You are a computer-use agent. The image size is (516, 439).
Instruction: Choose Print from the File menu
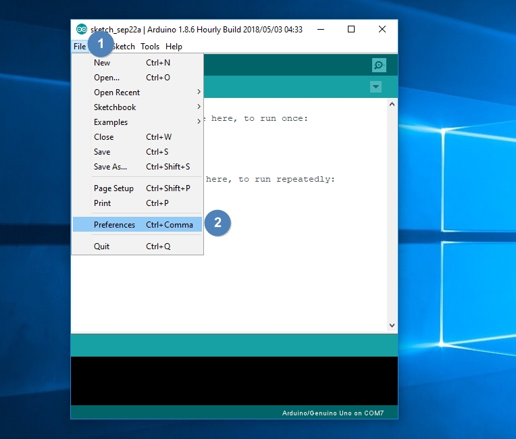pyautogui.click(x=137, y=203)
